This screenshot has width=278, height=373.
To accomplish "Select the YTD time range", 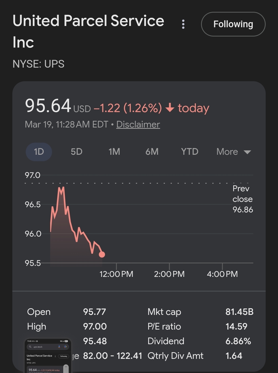I will pyautogui.click(x=189, y=152).
